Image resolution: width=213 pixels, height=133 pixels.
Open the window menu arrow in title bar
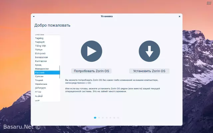click(34, 16)
